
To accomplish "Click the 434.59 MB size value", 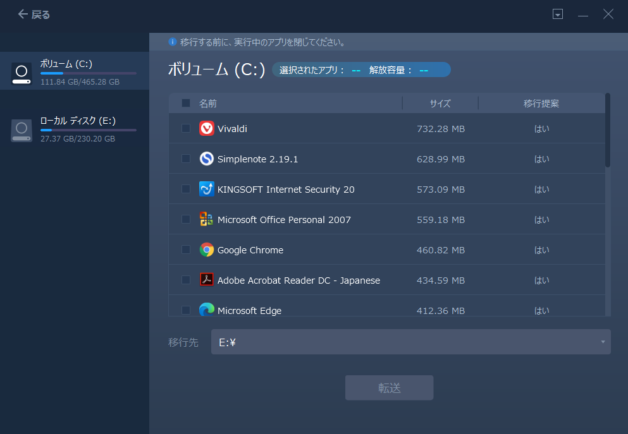I will [441, 280].
